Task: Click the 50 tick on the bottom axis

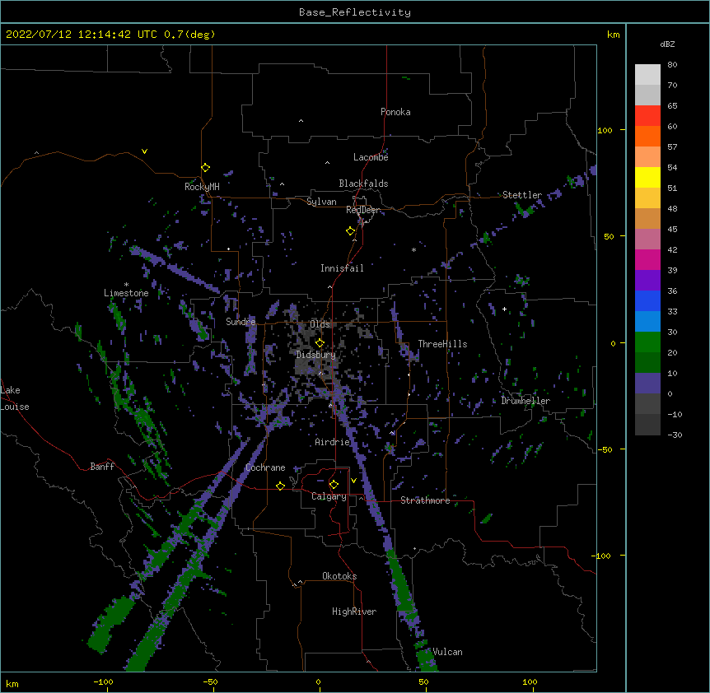Action: pyautogui.click(x=423, y=681)
